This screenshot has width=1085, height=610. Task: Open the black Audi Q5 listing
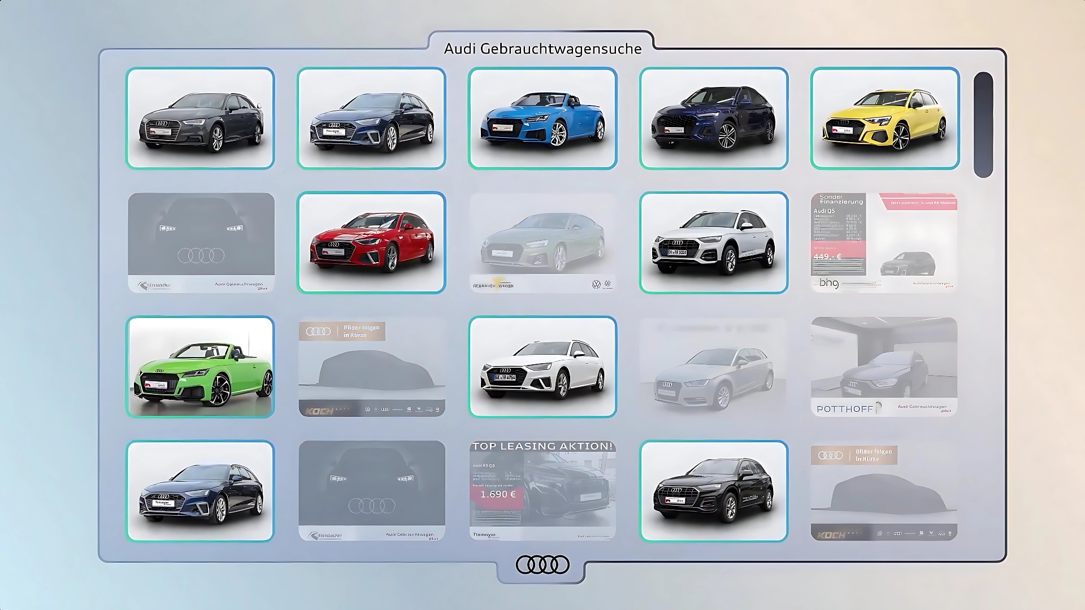click(x=713, y=490)
